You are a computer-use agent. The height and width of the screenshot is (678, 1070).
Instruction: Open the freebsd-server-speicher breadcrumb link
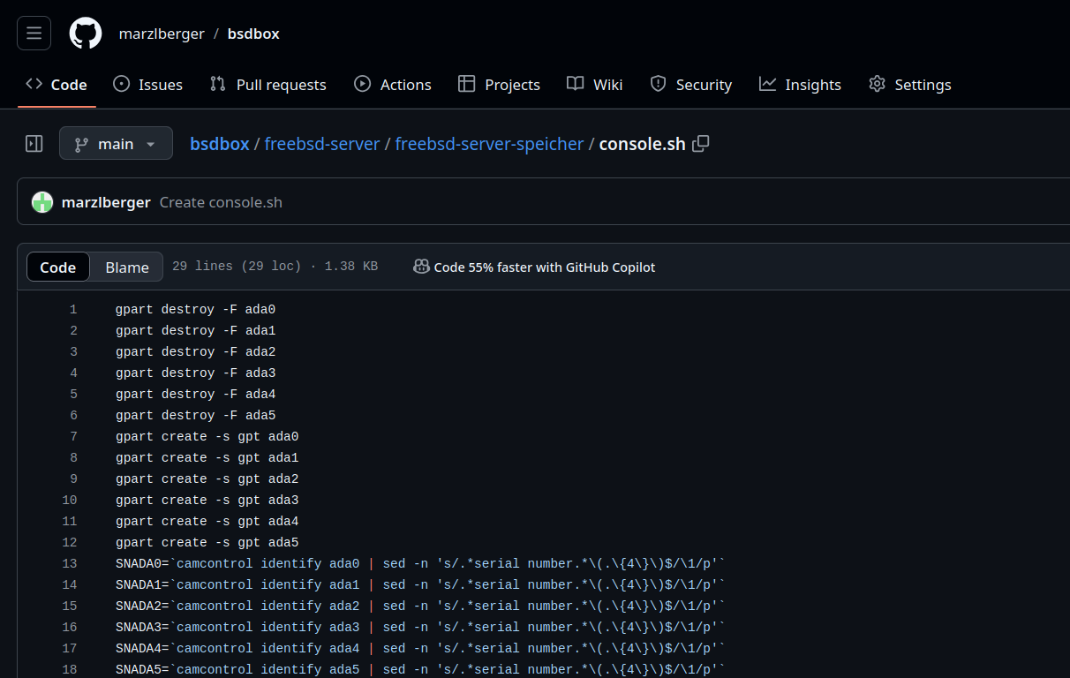(489, 144)
